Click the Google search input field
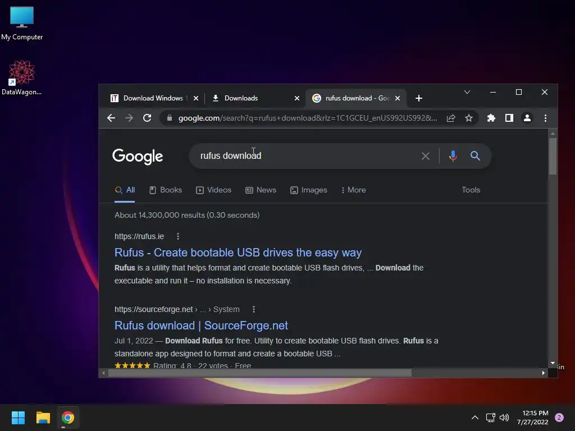The width and height of the screenshot is (575, 431). [x=308, y=156]
